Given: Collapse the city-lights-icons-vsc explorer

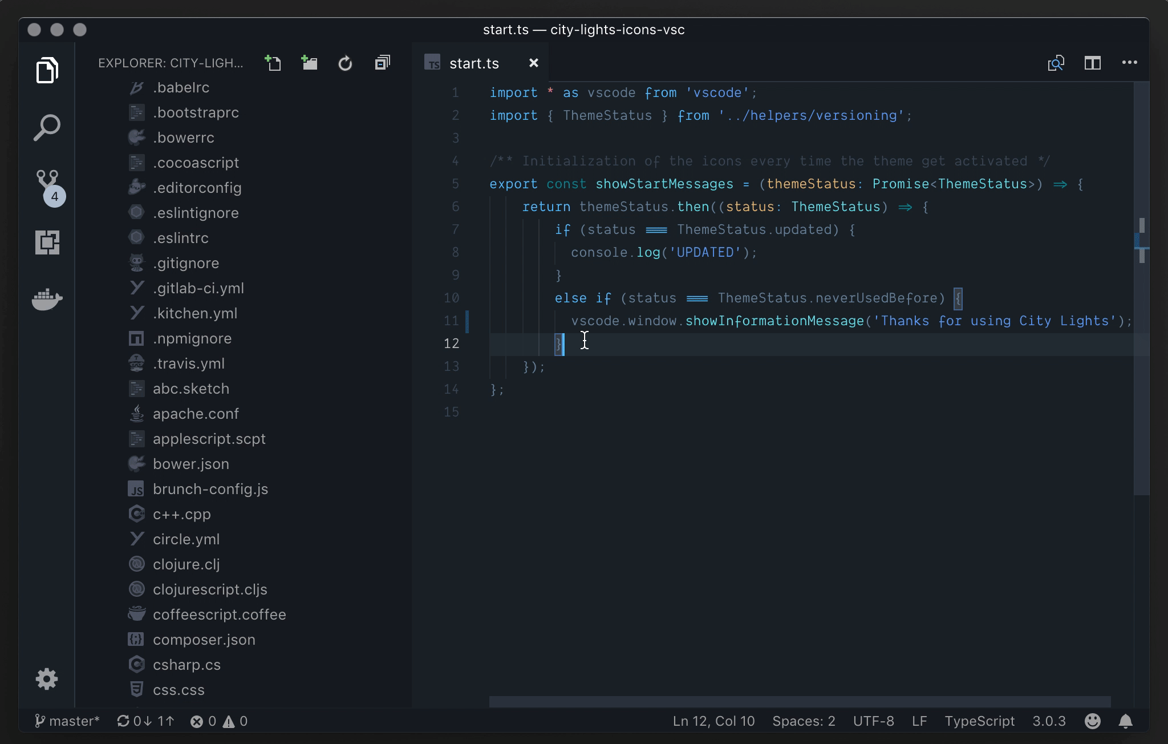Looking at the screenshot, I should (x=382, y=62).
